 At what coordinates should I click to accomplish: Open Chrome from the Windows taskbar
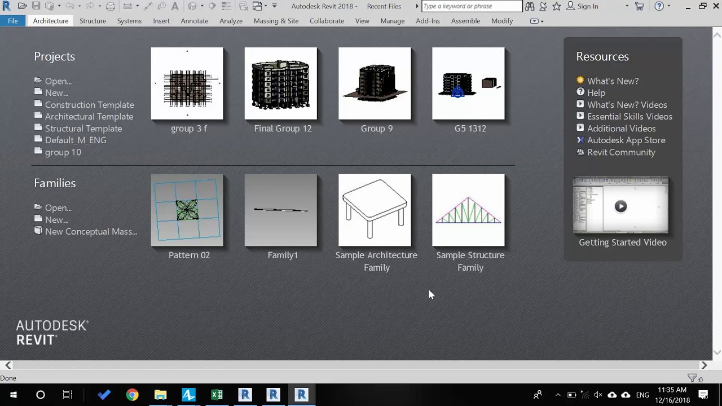pos(132,395)
